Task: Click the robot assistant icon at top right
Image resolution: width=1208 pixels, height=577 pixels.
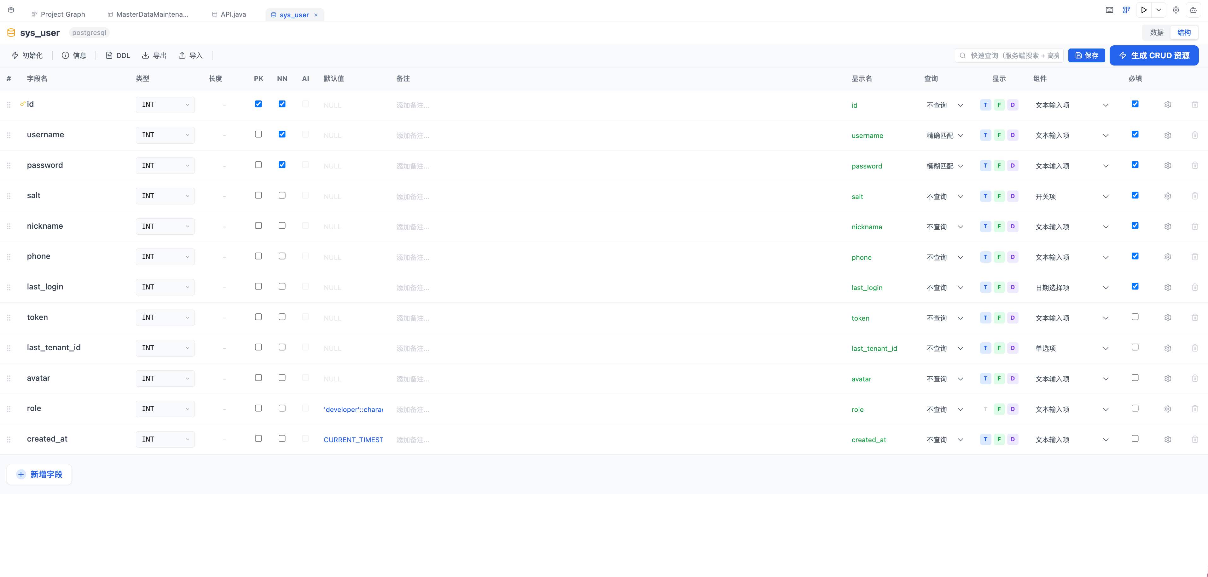Action: tap(1193, 10)
